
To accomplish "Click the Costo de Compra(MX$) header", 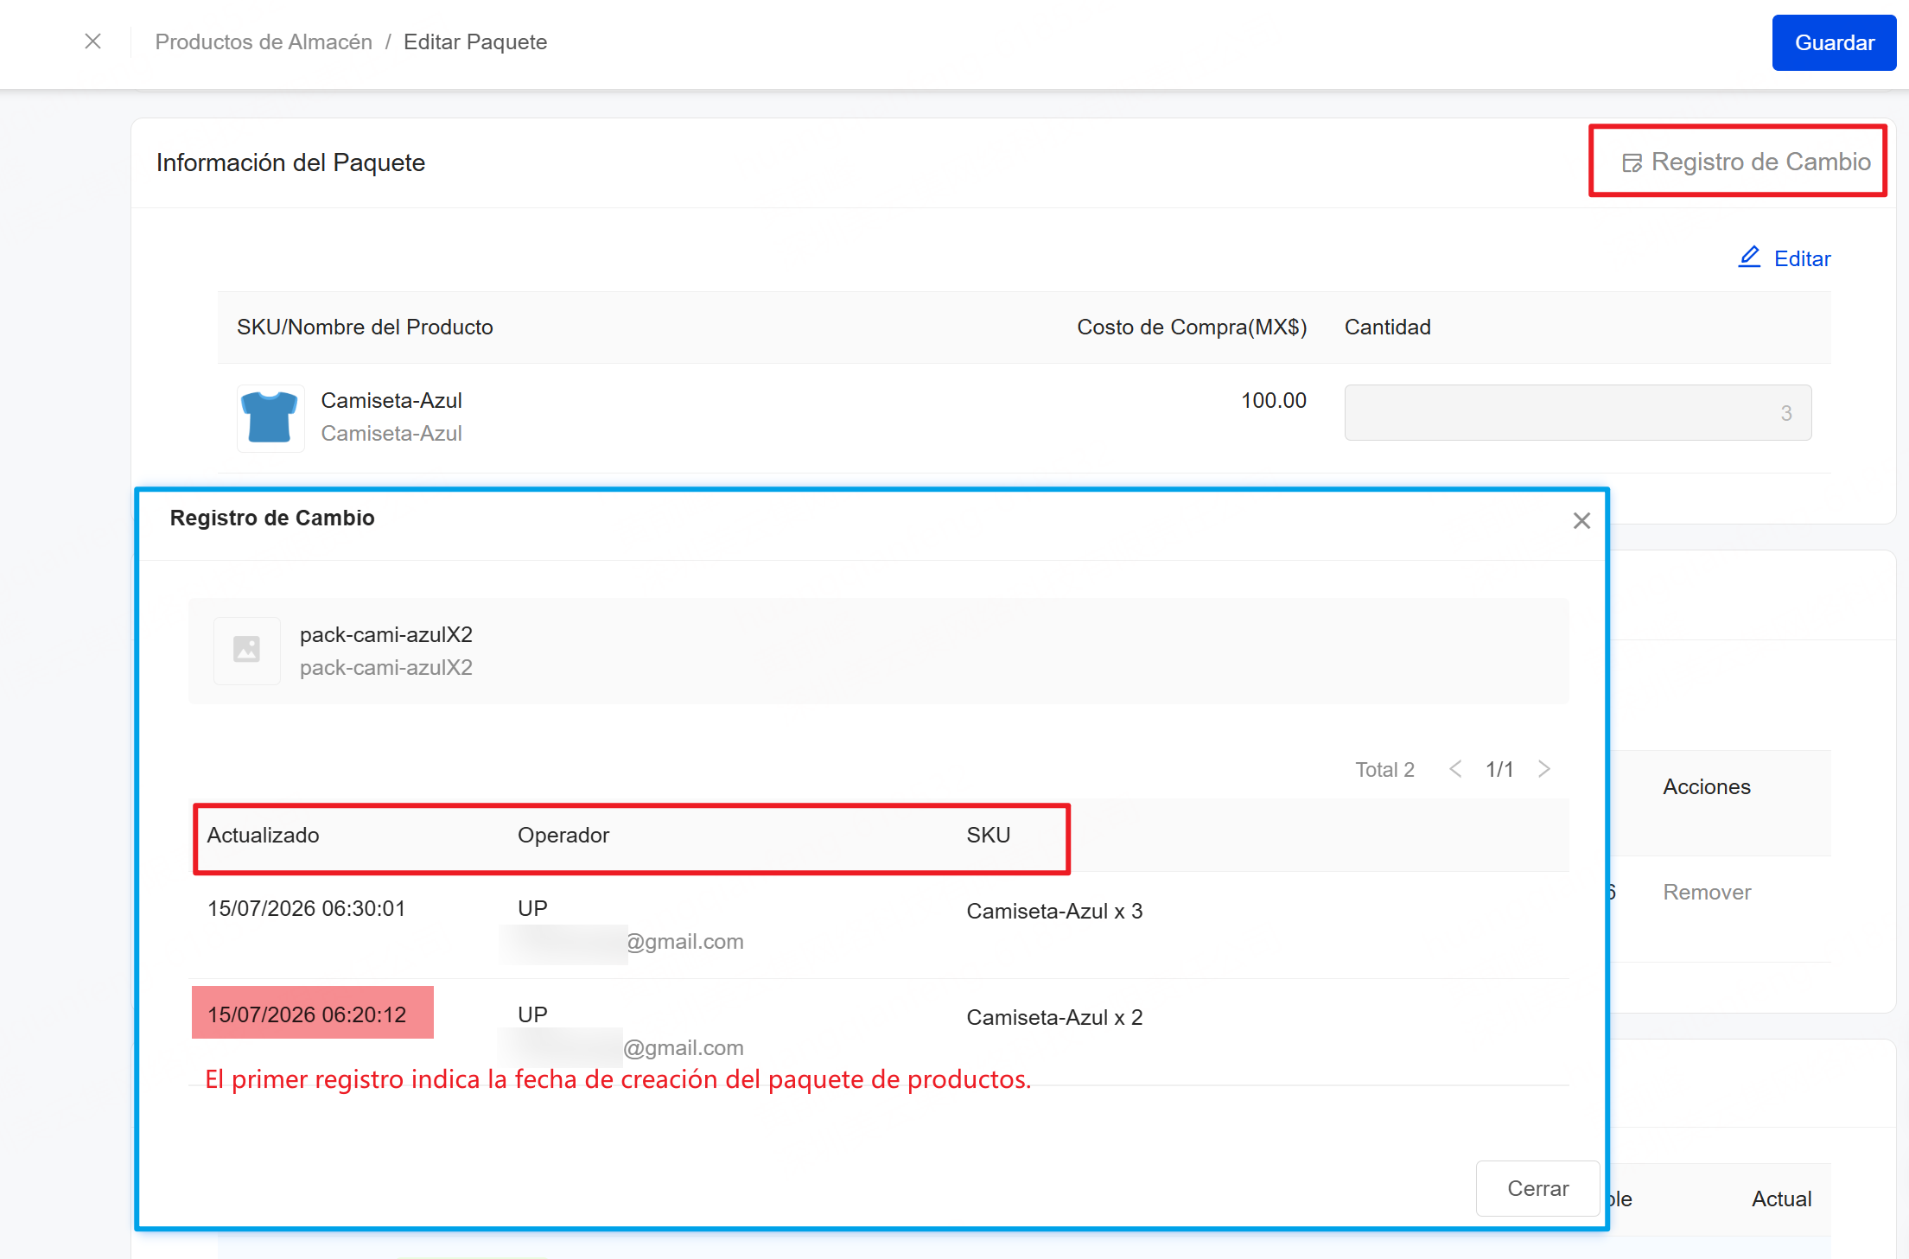I will (1192, 327).
